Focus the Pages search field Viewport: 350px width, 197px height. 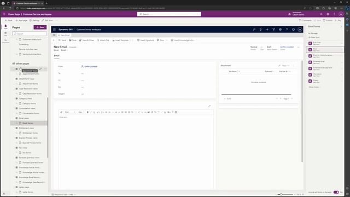tap(30, 34)
